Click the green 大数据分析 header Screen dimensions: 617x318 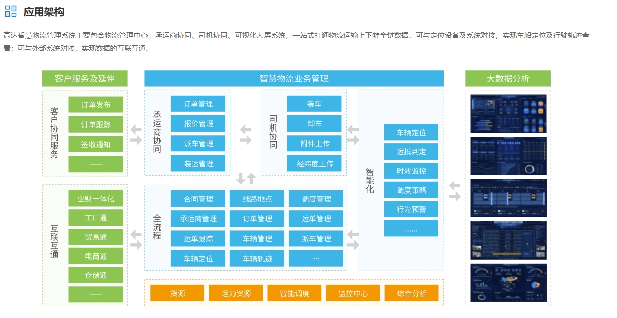pyautogui.click(x=507, y=79)
